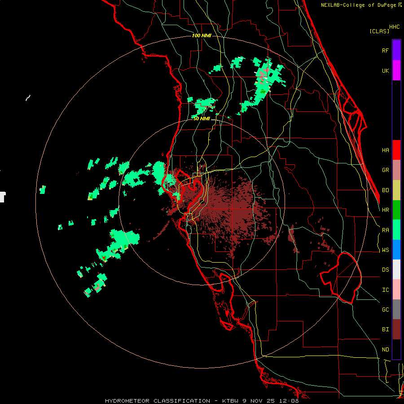Click the "NEXLAB-College of DuPage" credit text
The width and height of the screenshot is (404, 404).
coord(359,5)
